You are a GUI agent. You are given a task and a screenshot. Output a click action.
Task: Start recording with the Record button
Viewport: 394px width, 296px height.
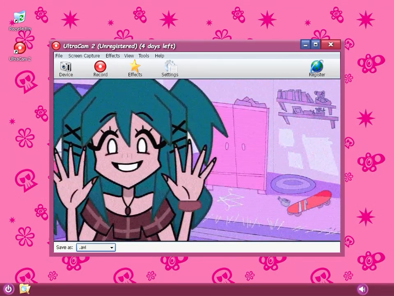pos(100,69)
